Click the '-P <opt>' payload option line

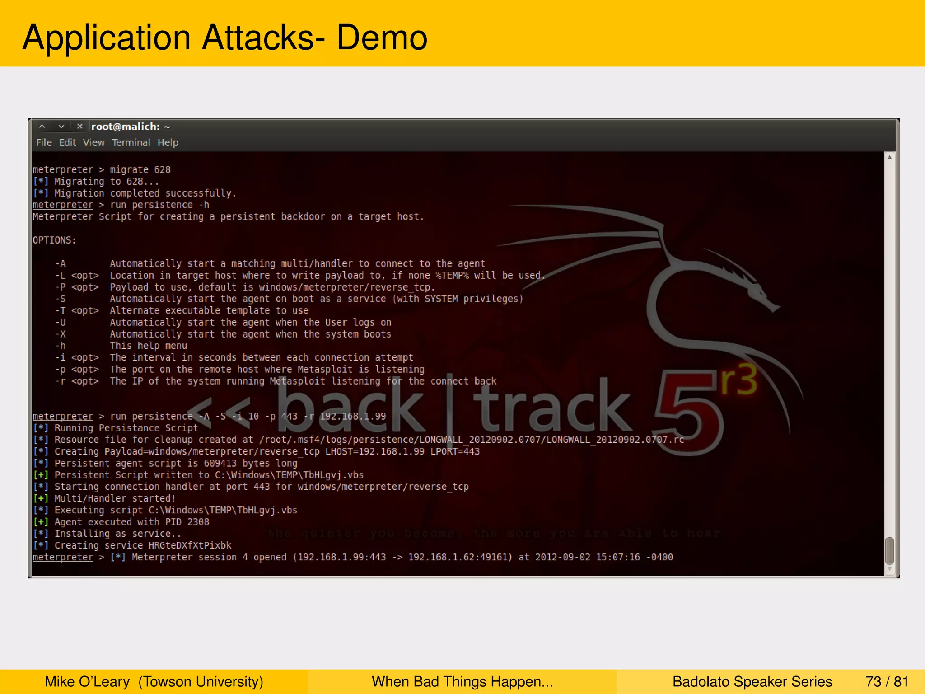coord(245,287)
